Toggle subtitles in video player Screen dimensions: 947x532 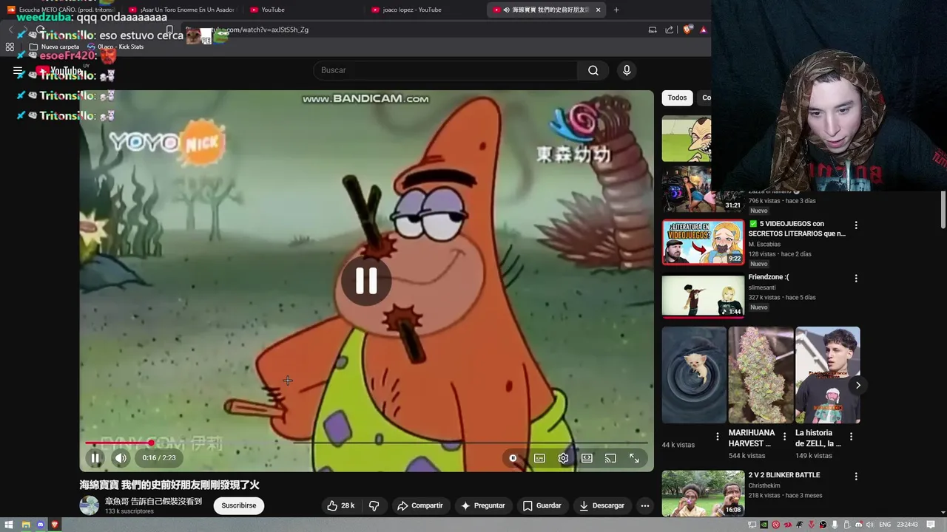(x=539, y=458)
